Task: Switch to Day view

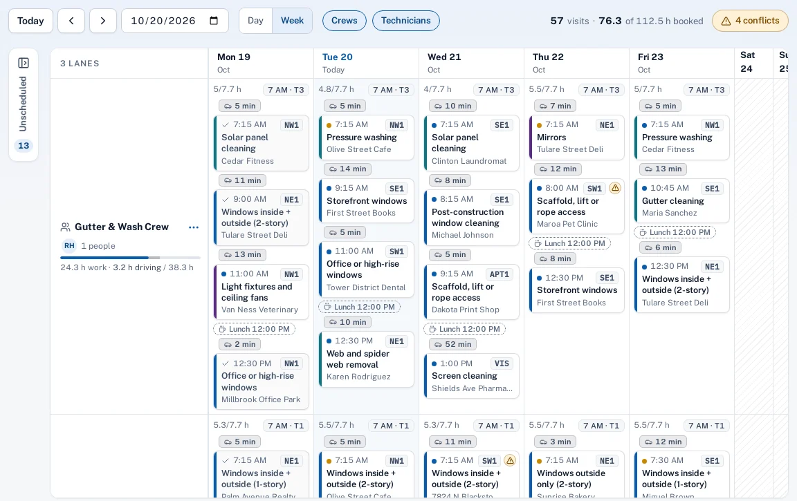Action: coord(256,21)
